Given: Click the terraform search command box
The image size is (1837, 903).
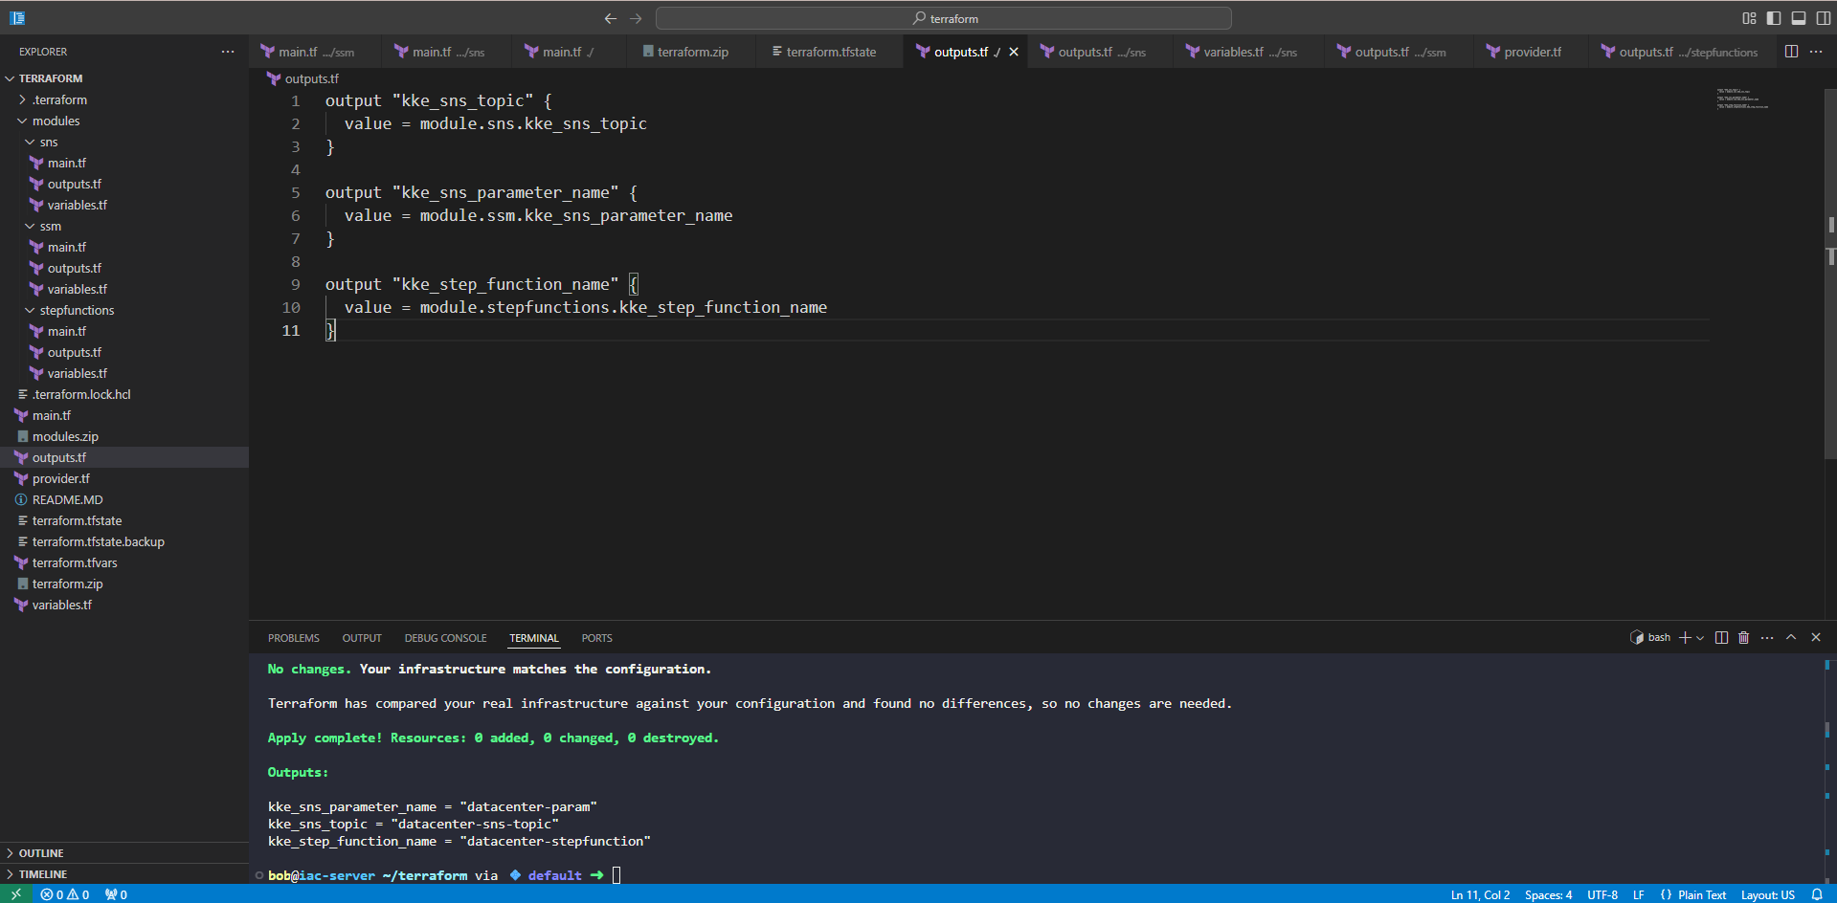Looking at the screenshot, I should (944, 18).
